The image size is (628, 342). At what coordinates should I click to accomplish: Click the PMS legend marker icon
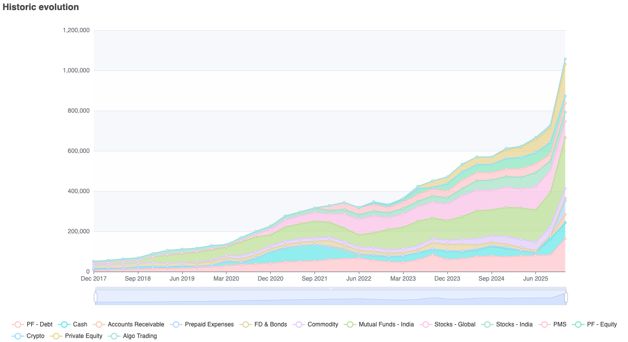545,324
